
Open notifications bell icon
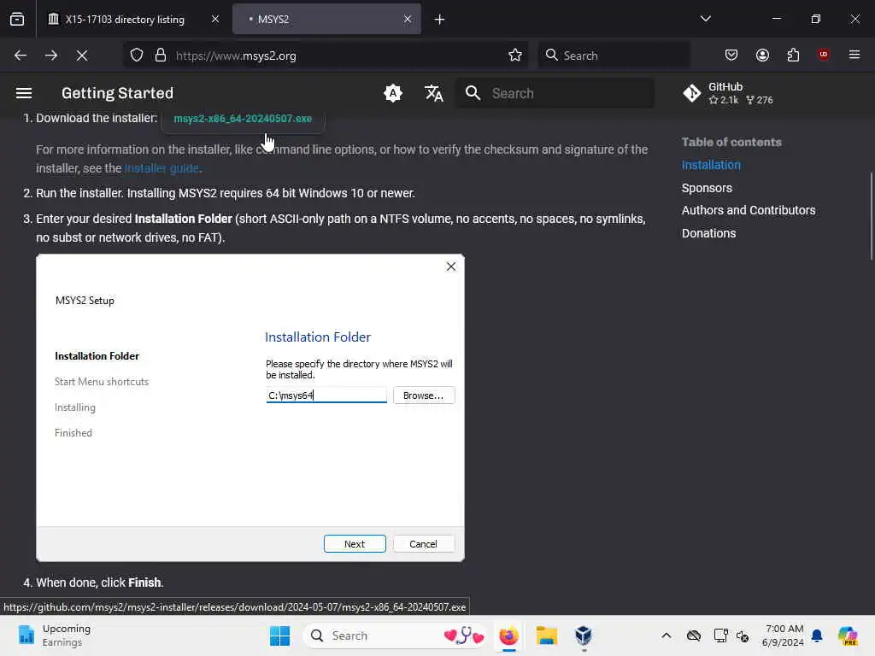tap(818, 635)
